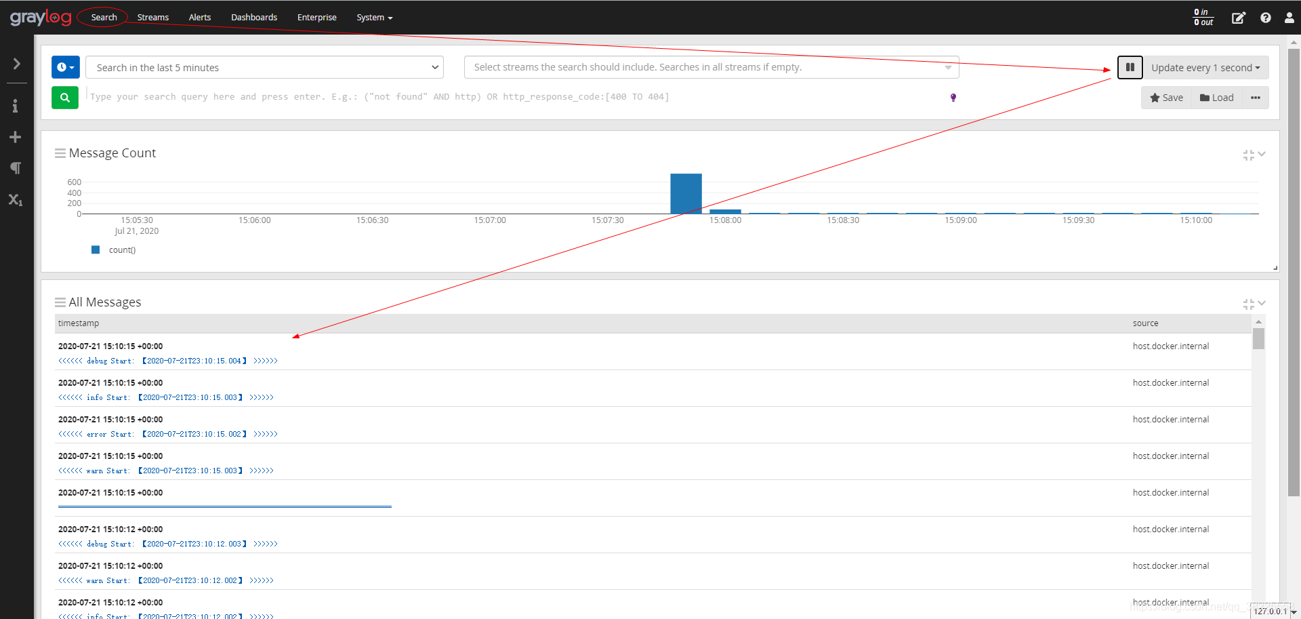View the in/out throughput counter

click(x=1203, y=18)
